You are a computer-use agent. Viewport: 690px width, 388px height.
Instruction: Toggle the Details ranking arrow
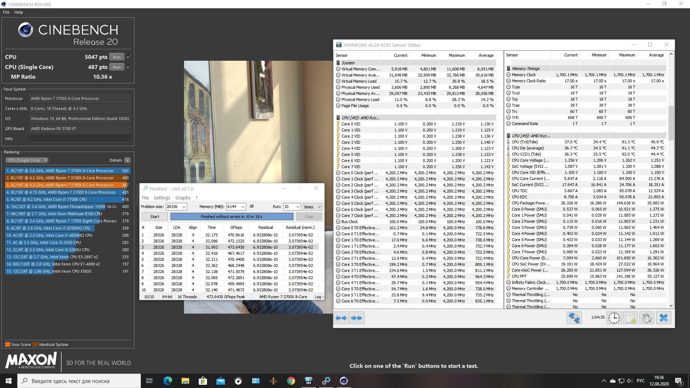[x=128, y=160]
